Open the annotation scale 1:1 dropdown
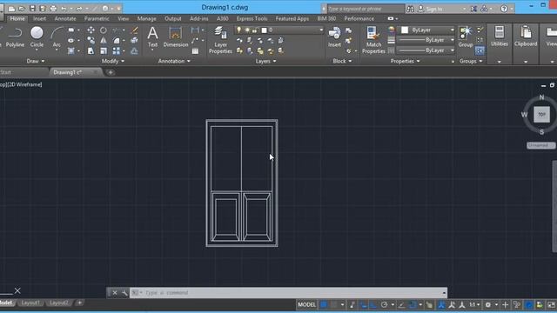The image size is (557, 313). click(x=474, y=304)
